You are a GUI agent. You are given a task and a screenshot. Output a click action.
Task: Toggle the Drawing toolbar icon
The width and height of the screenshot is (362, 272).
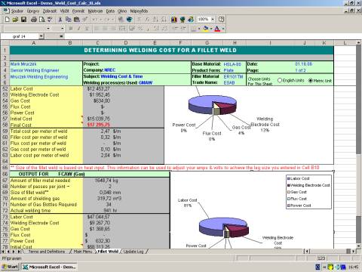pyautogui.click(x=191, y=20)
